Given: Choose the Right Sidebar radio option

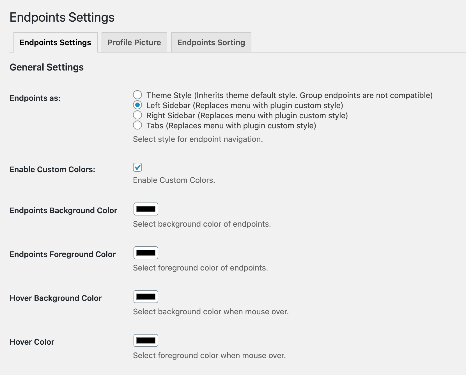Looking at the screenshot, I should coord(137,115).
